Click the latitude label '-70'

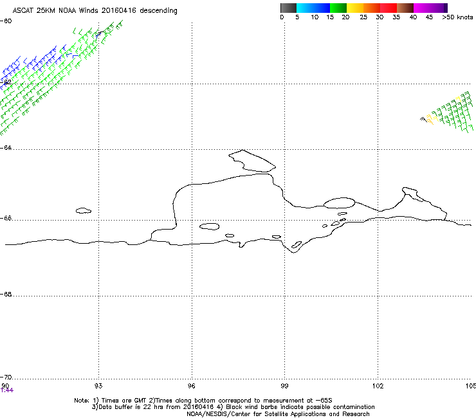[6, 377]
